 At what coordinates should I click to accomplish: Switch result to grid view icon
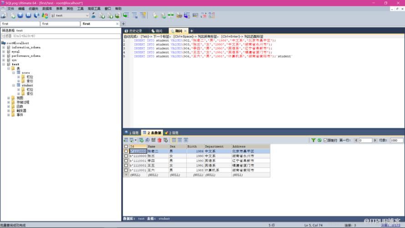(x=174, y=140)
